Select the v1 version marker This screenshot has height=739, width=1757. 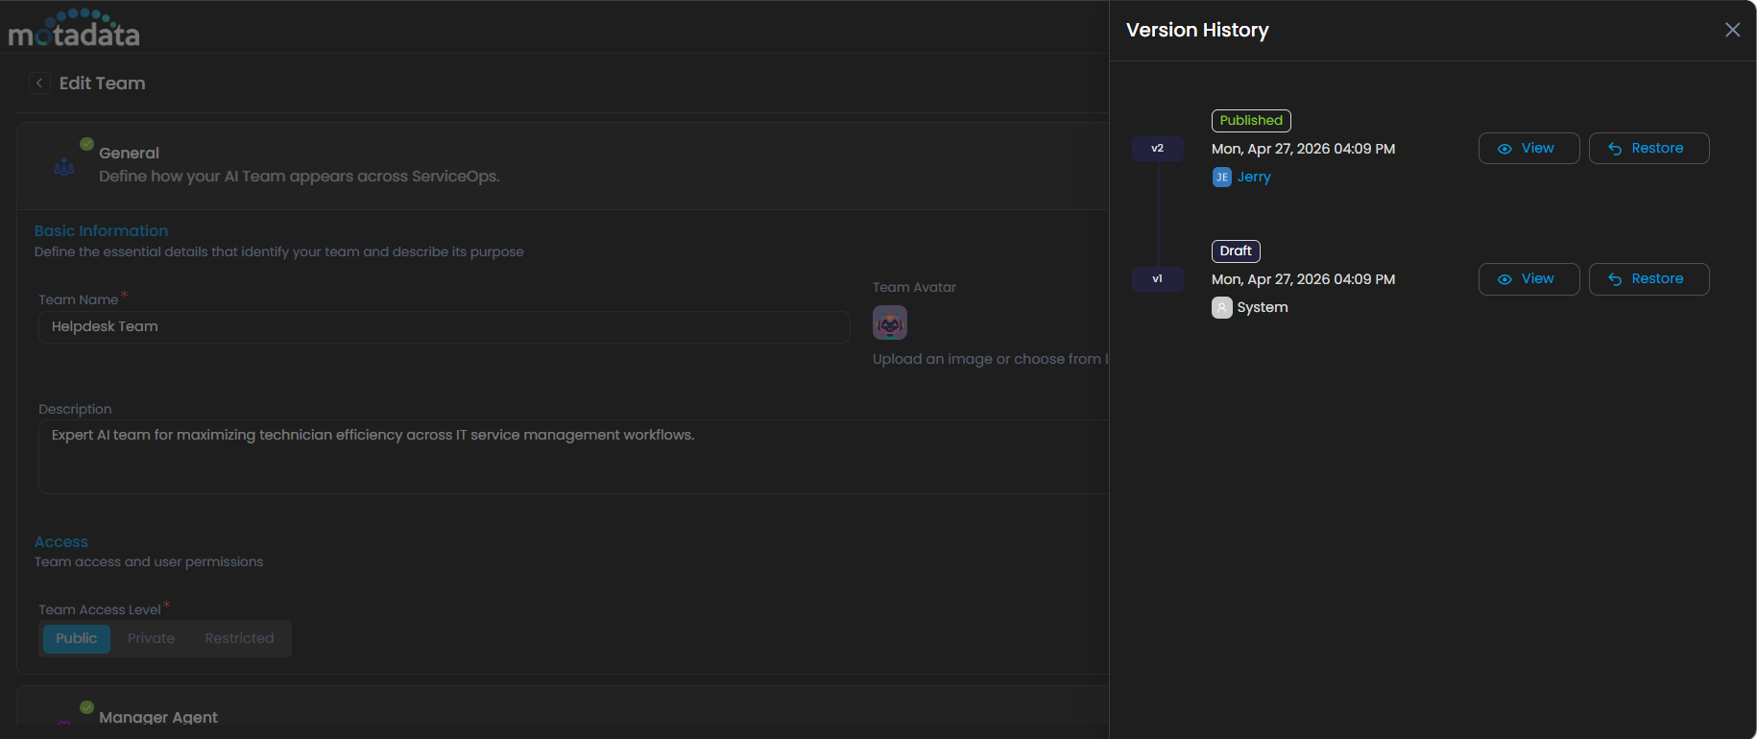(1157, 279)
